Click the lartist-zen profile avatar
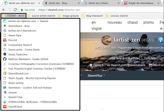 (106, 40)
